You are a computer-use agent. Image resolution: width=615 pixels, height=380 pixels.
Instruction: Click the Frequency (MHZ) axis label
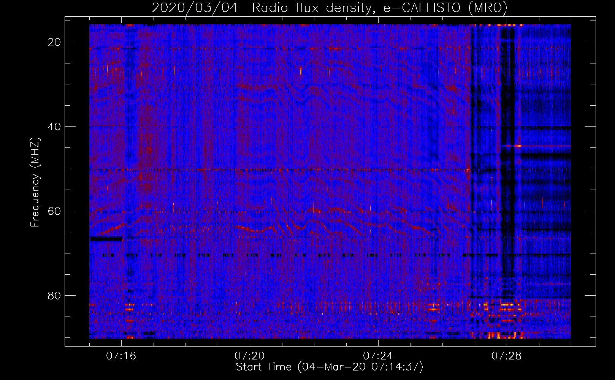[x=35, y=182]
